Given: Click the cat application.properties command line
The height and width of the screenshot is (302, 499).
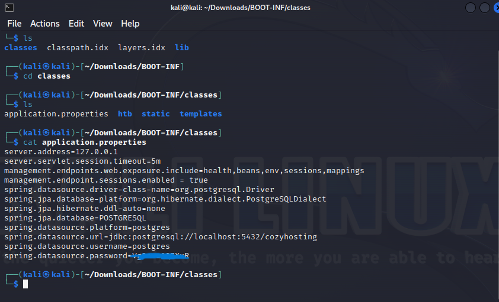Looking at the screenshot, I should (x=84, y=142).
